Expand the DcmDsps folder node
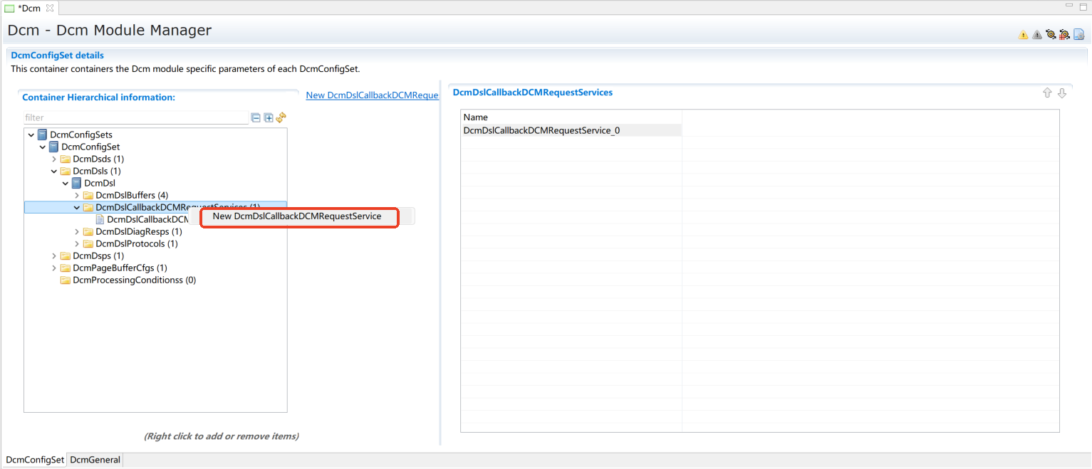 point(54,255)
